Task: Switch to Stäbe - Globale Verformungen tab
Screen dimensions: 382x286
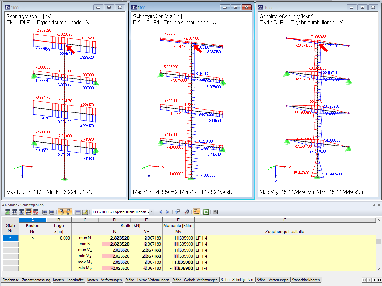Action: click(195, 280)
